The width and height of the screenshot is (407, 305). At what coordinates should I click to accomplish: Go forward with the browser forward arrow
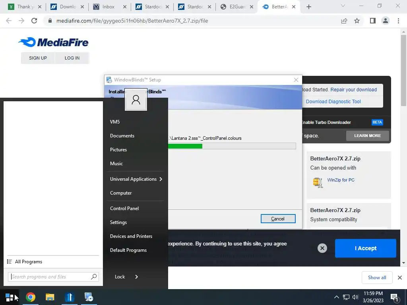21,21
